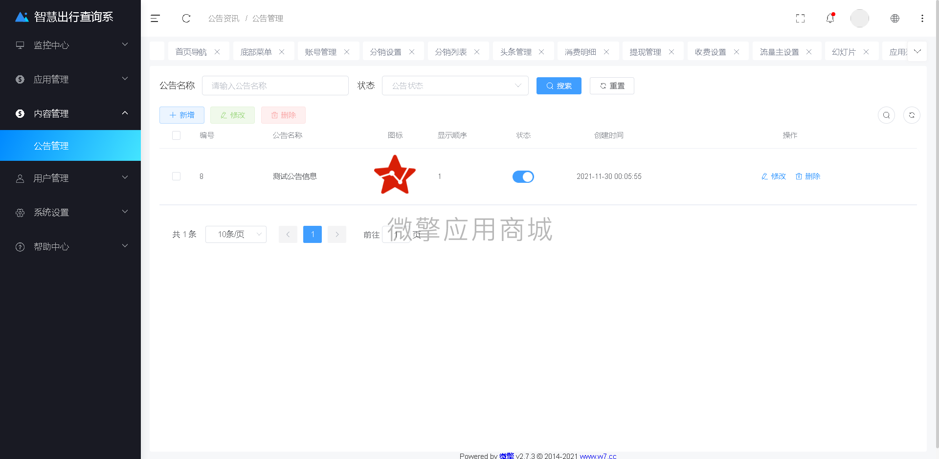Select 公告管理 in the sidebar

point(70,146)
